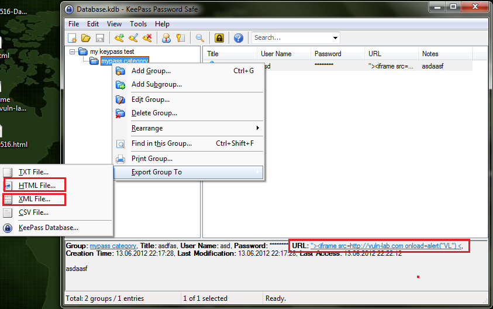This screenshot has height=309, width=493.
Task: Click 'Total: 2 groups / 1 entries' status
Action: point(105,298)
